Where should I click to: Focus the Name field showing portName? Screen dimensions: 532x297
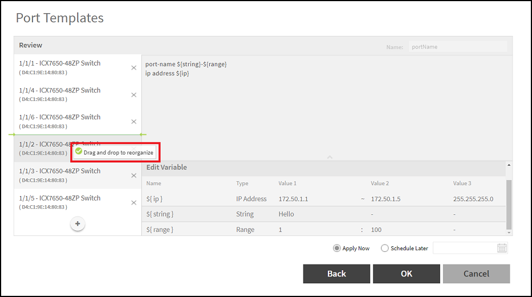[x=458, y=47]
